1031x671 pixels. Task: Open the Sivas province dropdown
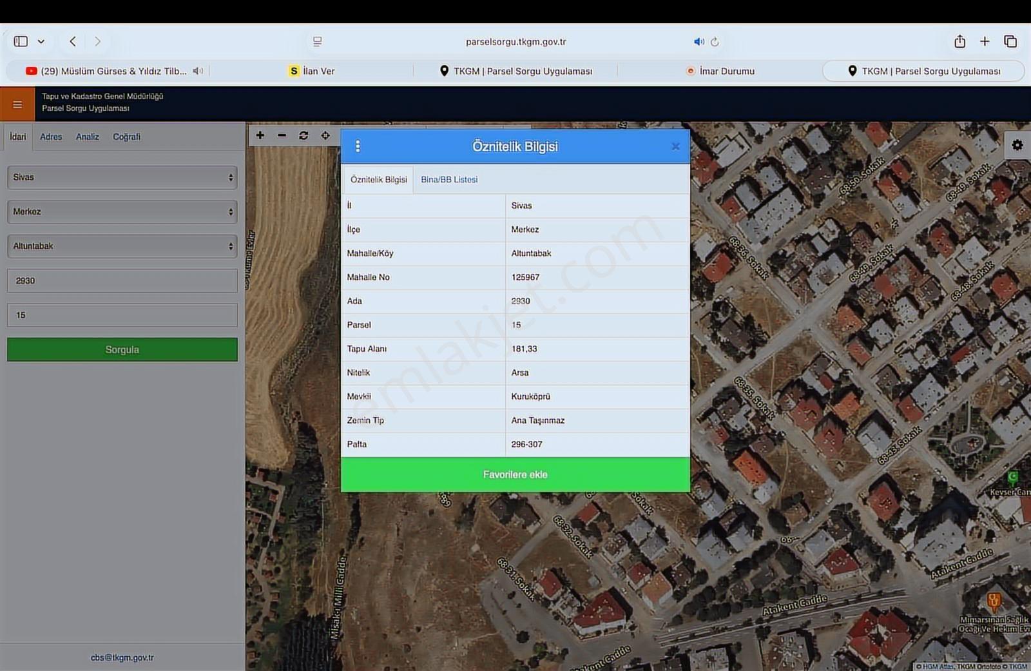pos(122,177)
